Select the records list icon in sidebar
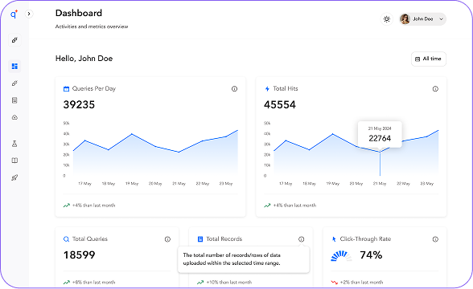 (x=14, y=100)
